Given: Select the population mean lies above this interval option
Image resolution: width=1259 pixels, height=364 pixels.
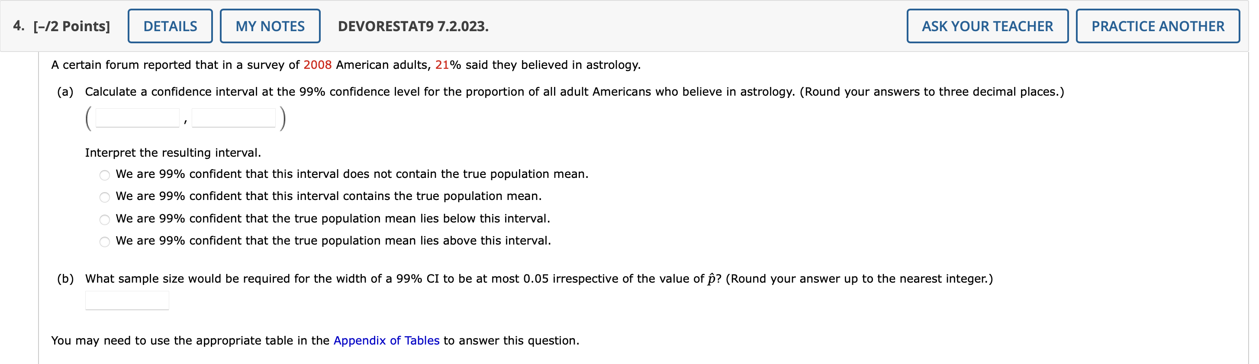Looking at the screenshot, I should pyautogui.click(x=105, y=242).
